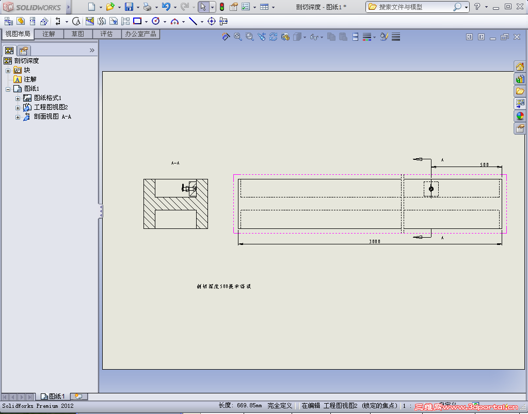Screen dimensions: 528x414
Task: Expand the 块 folder in the tree
Action: [8, 71]
